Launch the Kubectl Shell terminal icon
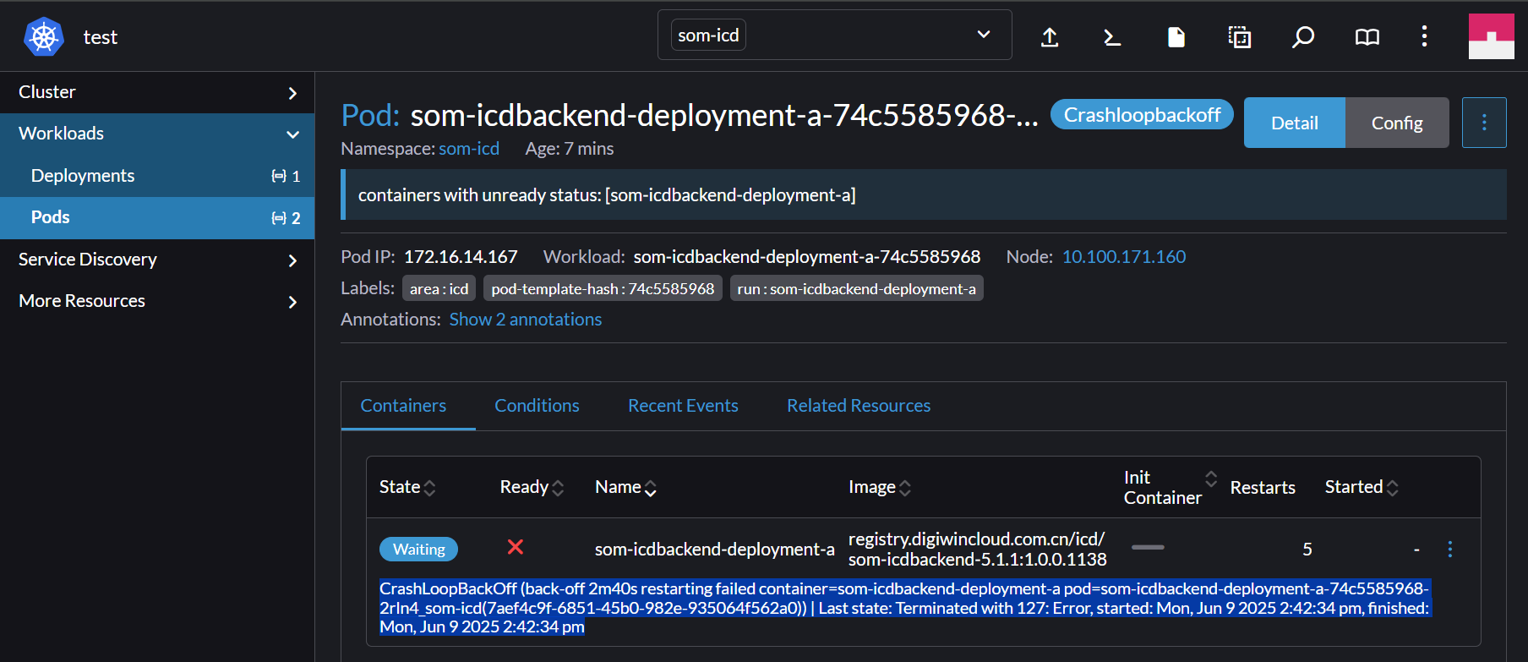 pos(1112,37)
